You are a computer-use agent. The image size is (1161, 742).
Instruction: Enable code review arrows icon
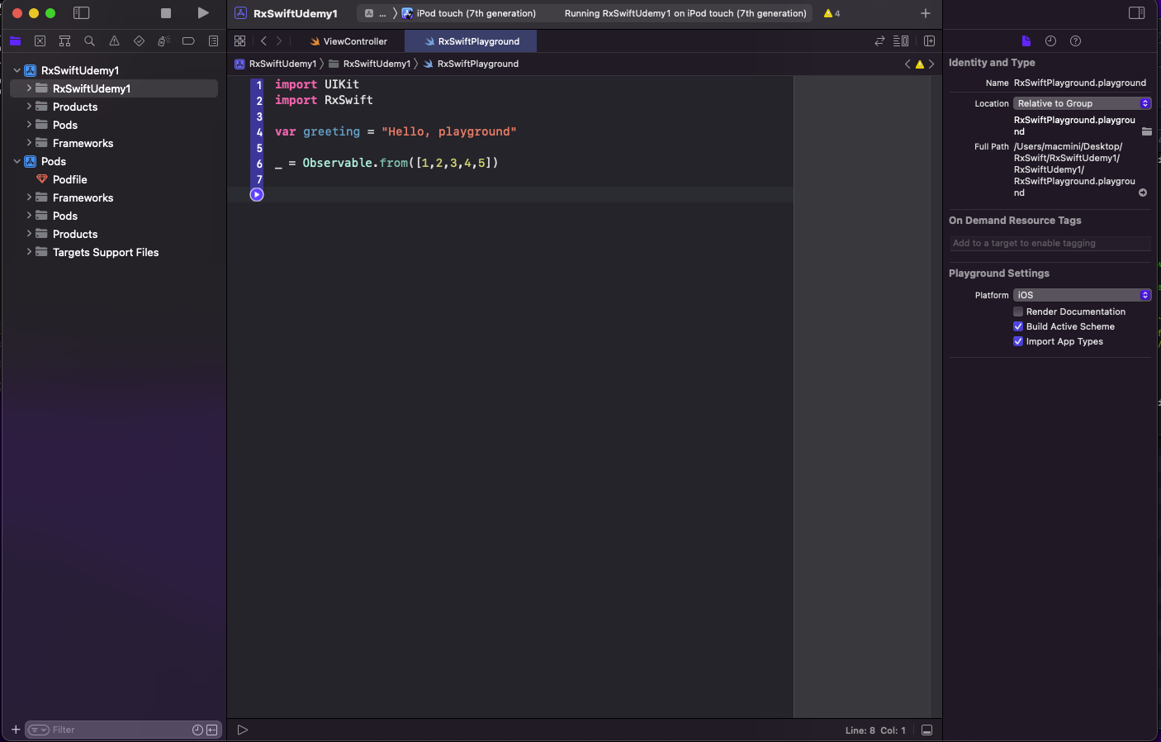pos(879,40)
